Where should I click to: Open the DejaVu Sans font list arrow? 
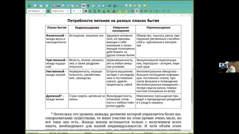coord(68,11)
